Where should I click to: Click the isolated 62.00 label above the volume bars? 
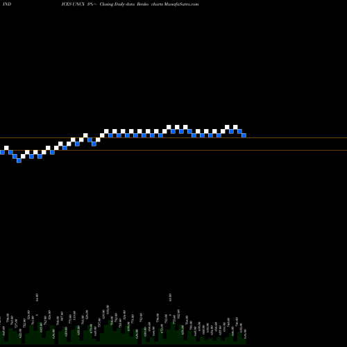click(x=171, y=297)
